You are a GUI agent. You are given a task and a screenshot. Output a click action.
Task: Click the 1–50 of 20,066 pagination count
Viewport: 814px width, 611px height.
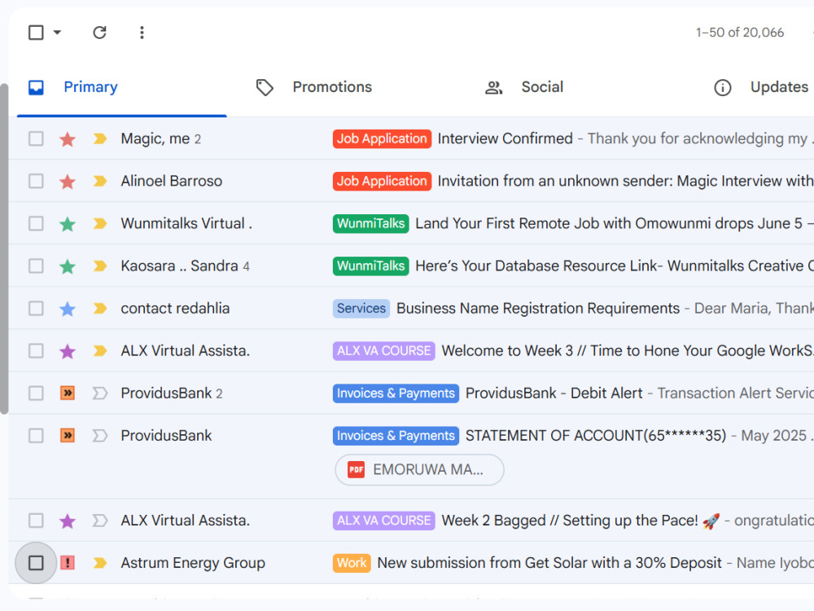click(x=740, y=33)
